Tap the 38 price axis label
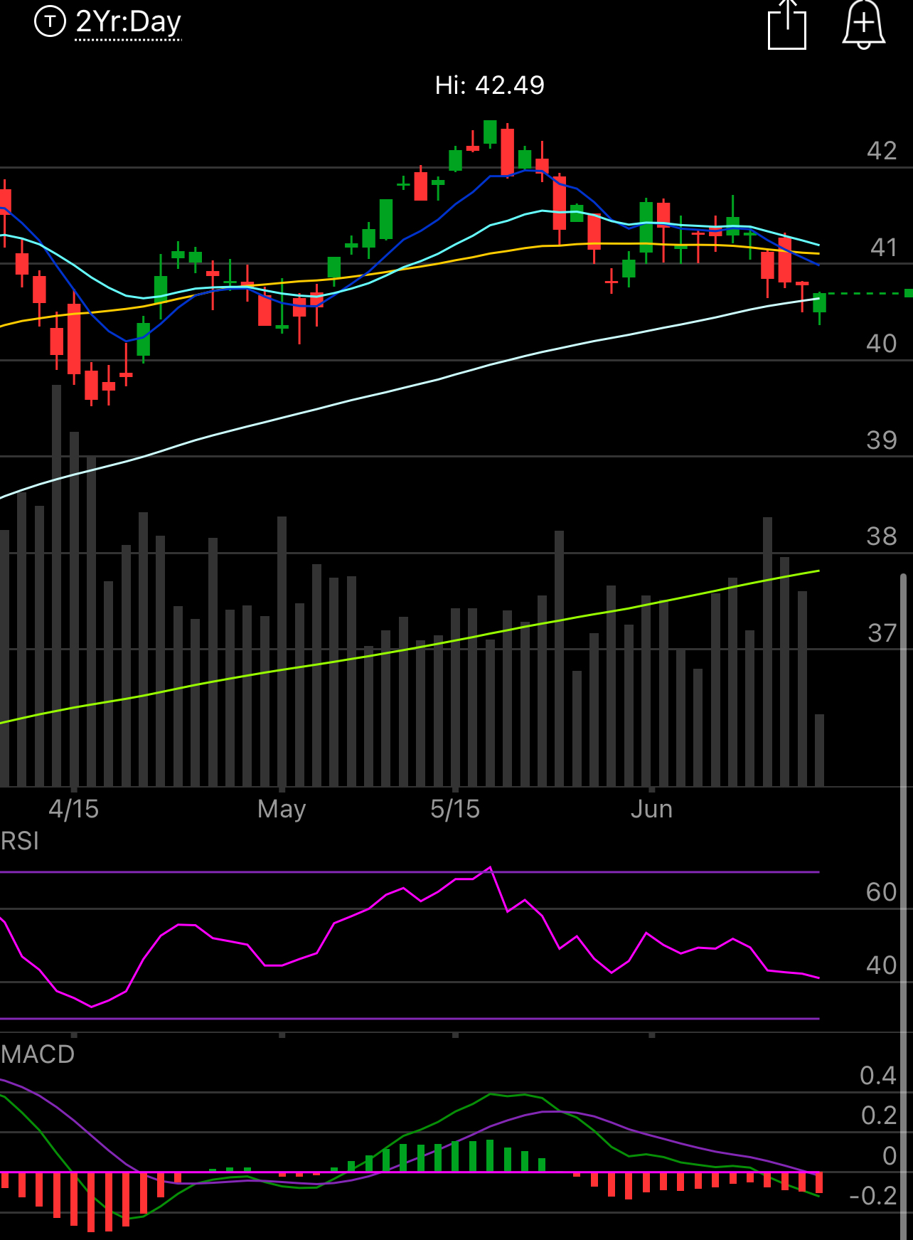Screen dimensions: 913x1240 click(882, 536)
